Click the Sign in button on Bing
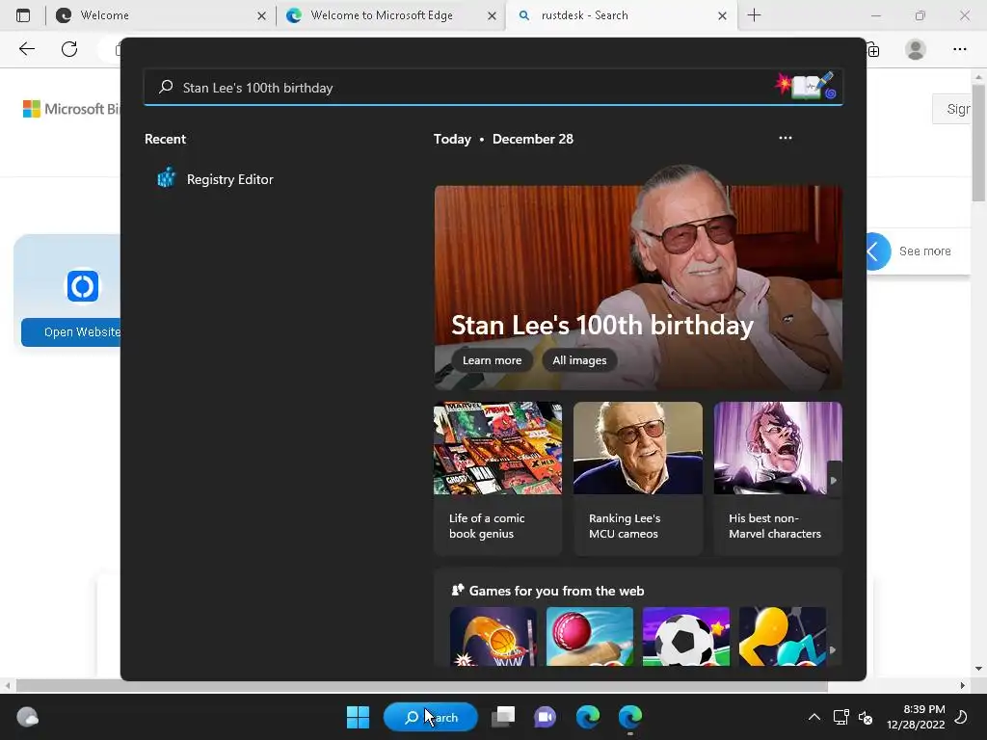The height and width of the screenshot is (740, 987). tap(951, 109)
